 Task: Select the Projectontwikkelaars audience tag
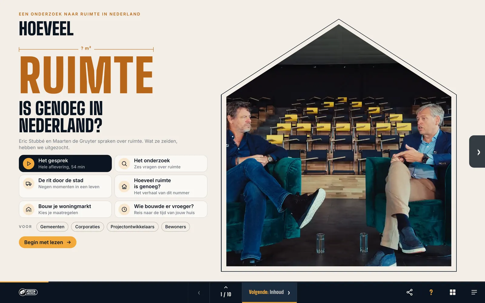(x=132, y=227)
